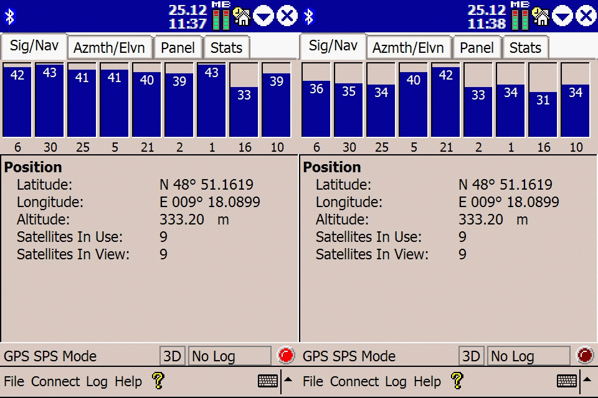Open the Connect menu in left pane
Image resolution: width=598 pixels, height=398 pixels.
tap(55, 381)
